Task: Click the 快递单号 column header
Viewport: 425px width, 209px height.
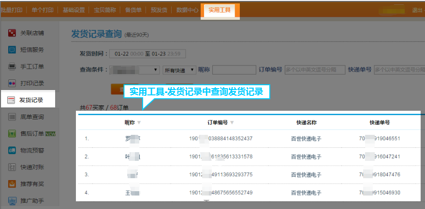Action: point(380,123)
